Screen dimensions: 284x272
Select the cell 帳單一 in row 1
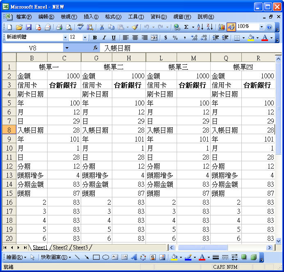pyautogui.click(x=48, y=67)
